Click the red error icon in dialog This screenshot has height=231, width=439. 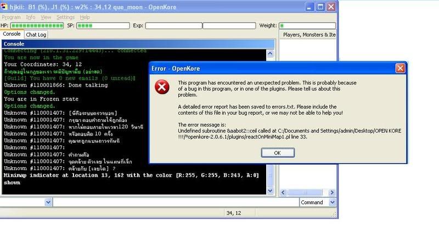[162, 87]
